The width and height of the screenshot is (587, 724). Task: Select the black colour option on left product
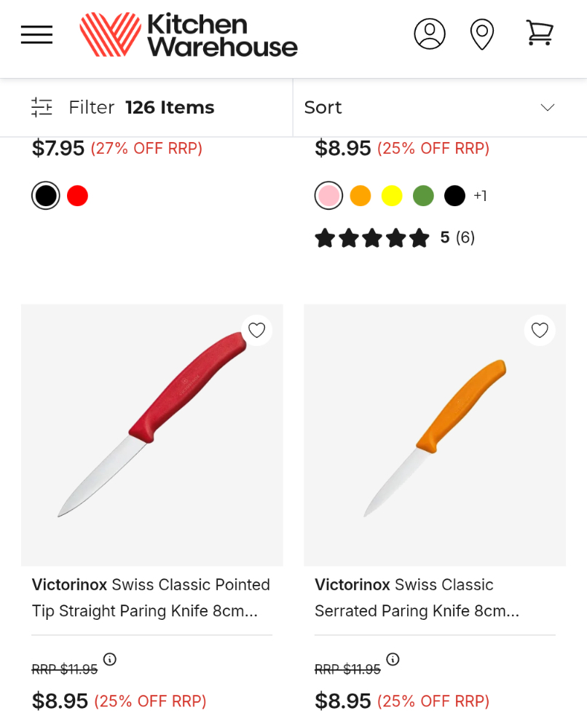(46, 196)
